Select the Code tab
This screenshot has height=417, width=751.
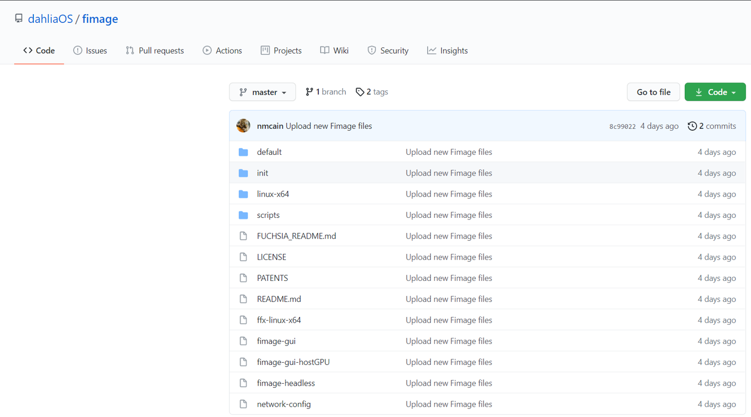pyautogui.click(x=39, y=51)
